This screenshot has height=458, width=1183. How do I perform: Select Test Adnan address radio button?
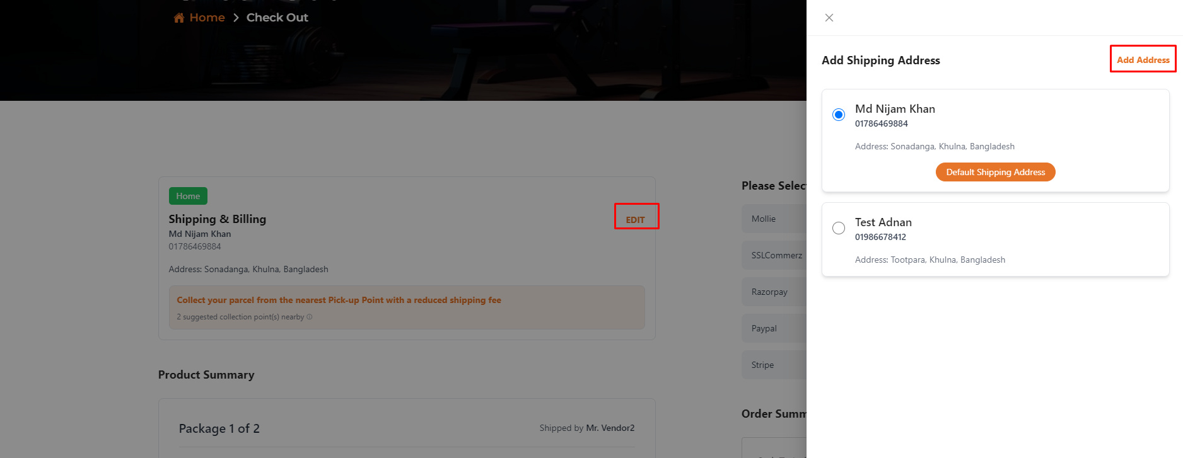pyautogui.click(x=839, y=228)
